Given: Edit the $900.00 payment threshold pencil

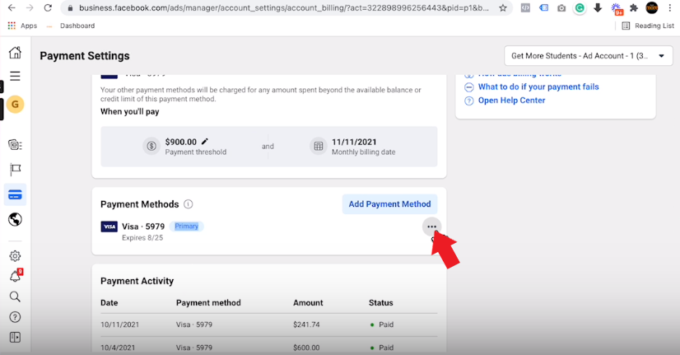Looking at the screenshot, I should click(x=205, y=142).
